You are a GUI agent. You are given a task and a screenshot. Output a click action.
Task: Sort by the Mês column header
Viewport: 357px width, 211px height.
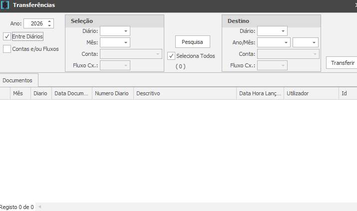coord(18,93)
